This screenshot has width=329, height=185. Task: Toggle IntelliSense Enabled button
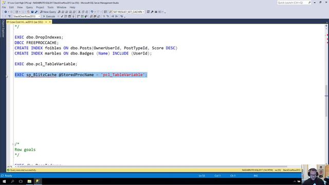[x=73, y=16]
